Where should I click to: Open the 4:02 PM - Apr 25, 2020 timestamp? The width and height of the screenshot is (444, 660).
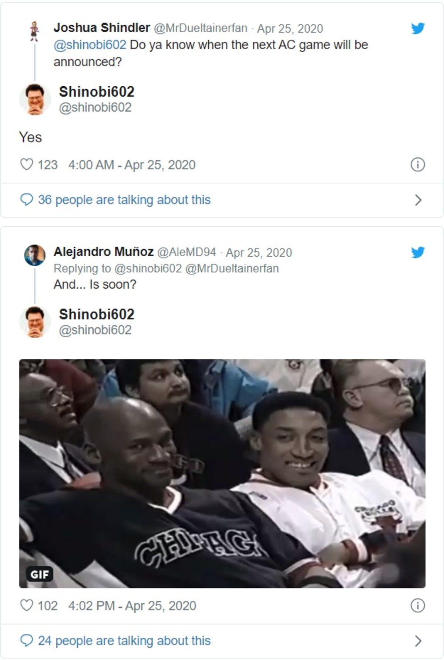(132, 606)
